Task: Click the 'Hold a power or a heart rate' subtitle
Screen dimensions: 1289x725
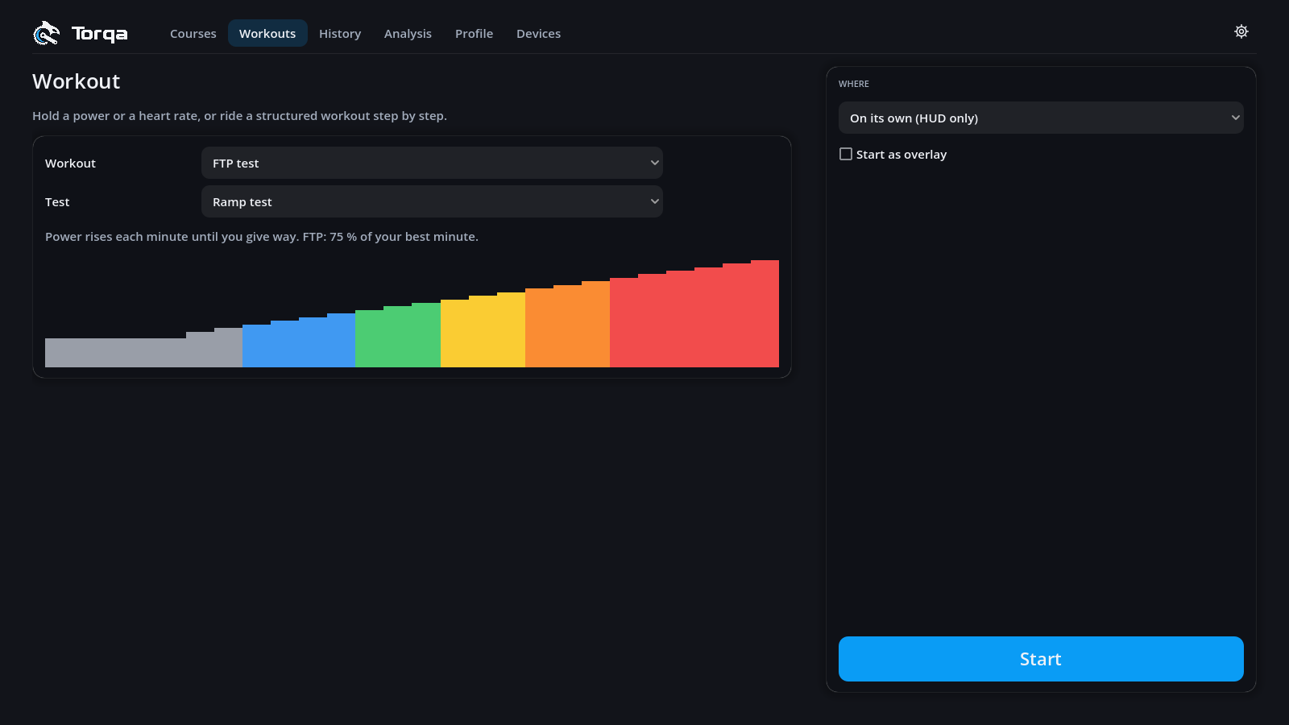Action: point(239,116)
